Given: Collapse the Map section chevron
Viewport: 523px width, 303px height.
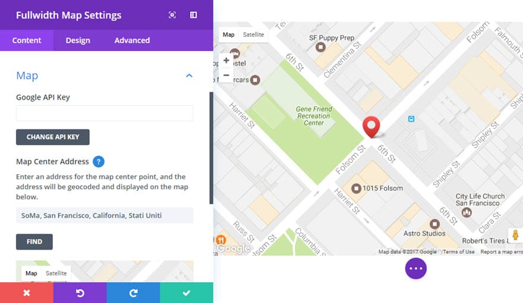Looking at the screenshot, I should (189, 76).
